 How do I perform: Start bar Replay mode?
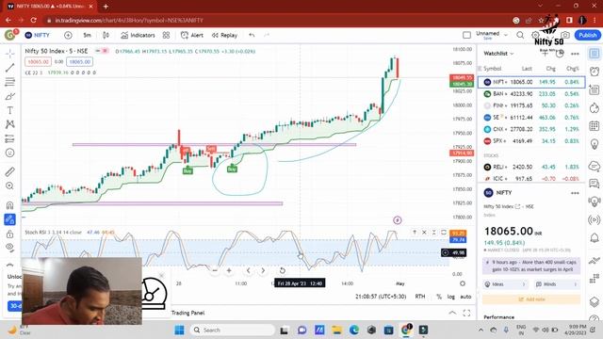tap(224, 35)
